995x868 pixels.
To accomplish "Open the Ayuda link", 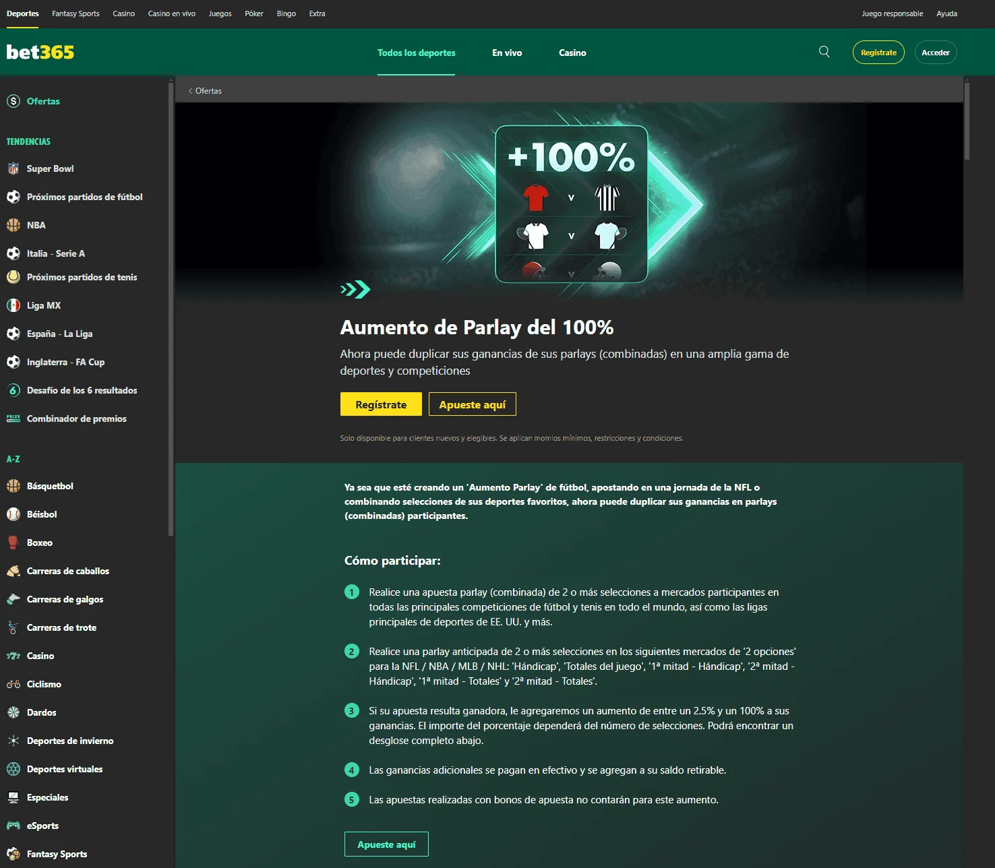I will click(x=946, y=13).
